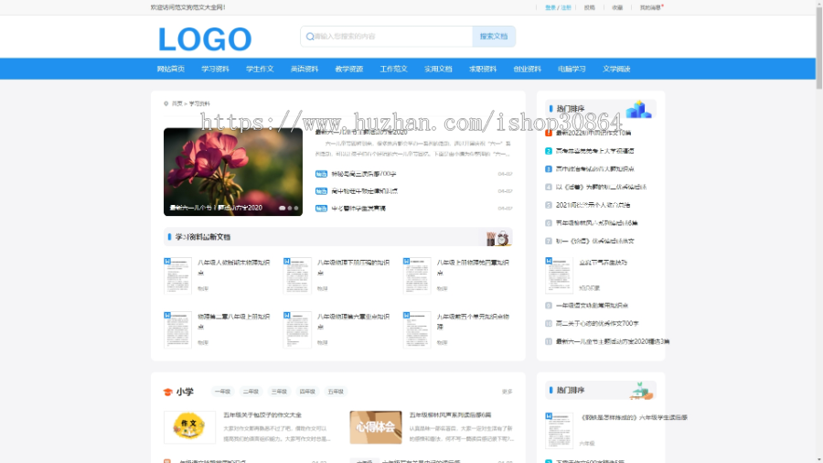The height and width of the screenshot is (463, 823).
Task: Open 英语资料 navigation item
Action: click(x=305, y=69)
